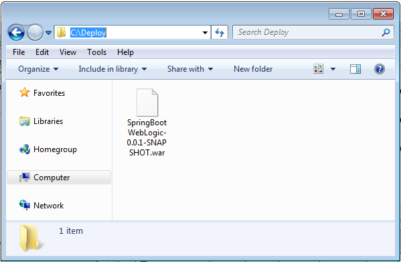Viewport: 401px width, 262px height.
Task: Open the Edit menu
Action: coord(42,52)
